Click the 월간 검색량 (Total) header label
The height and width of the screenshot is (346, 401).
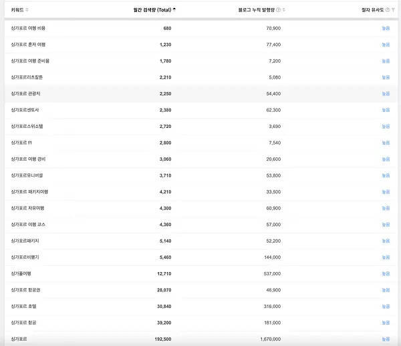[x=152, y=10]
